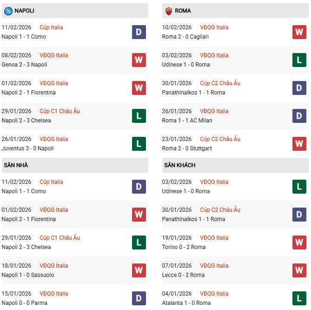
Task: Click the W badge for Roma 2-0 Stuttgart
Action: point(299,144)
